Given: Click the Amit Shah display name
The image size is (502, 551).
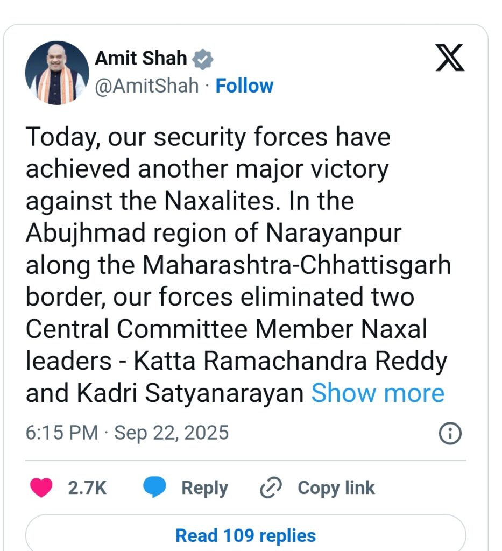Looking at the screenshot, I should 141,58.
